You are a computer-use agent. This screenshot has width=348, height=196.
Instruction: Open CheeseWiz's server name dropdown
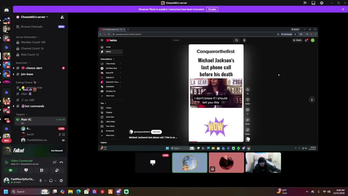click(35, 17)
